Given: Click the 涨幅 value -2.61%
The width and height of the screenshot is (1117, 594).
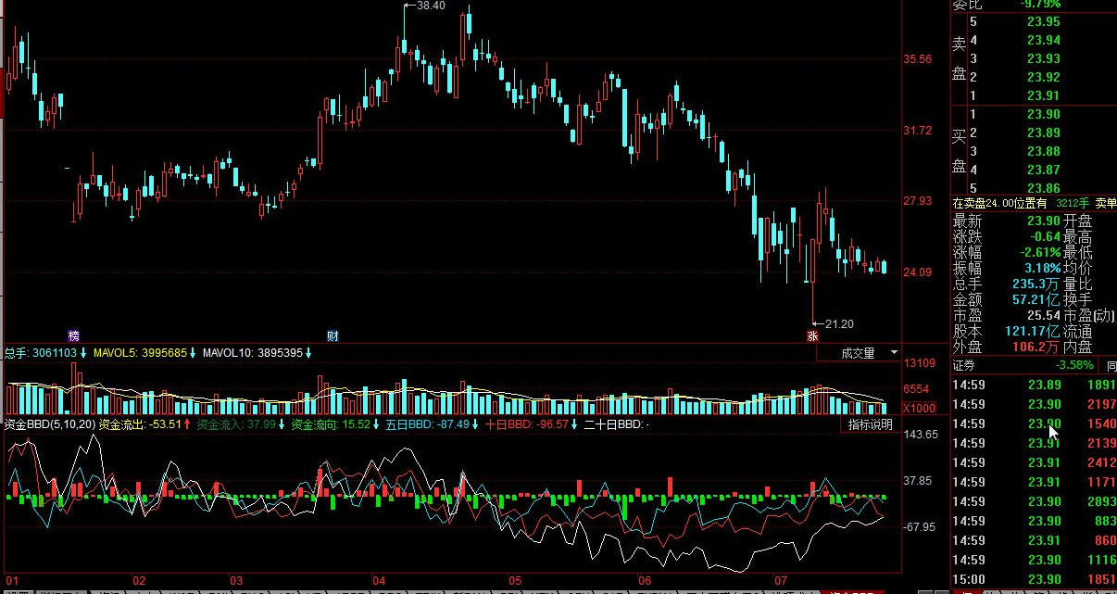Looking at the screenshot, I should coord(1040,252).
